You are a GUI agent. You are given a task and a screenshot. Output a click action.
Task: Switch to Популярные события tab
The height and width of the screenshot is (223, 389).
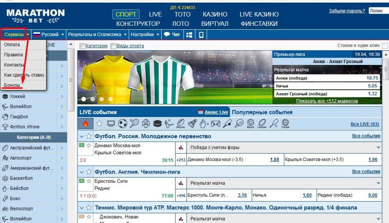pyautogui.click(x=262, y=112)
